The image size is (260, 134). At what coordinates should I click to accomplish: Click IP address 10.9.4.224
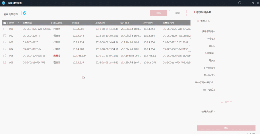coord(78,42)
